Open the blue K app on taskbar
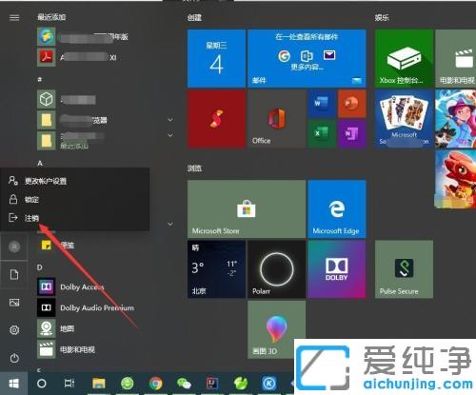476x395 pixels. click(269, 384)
